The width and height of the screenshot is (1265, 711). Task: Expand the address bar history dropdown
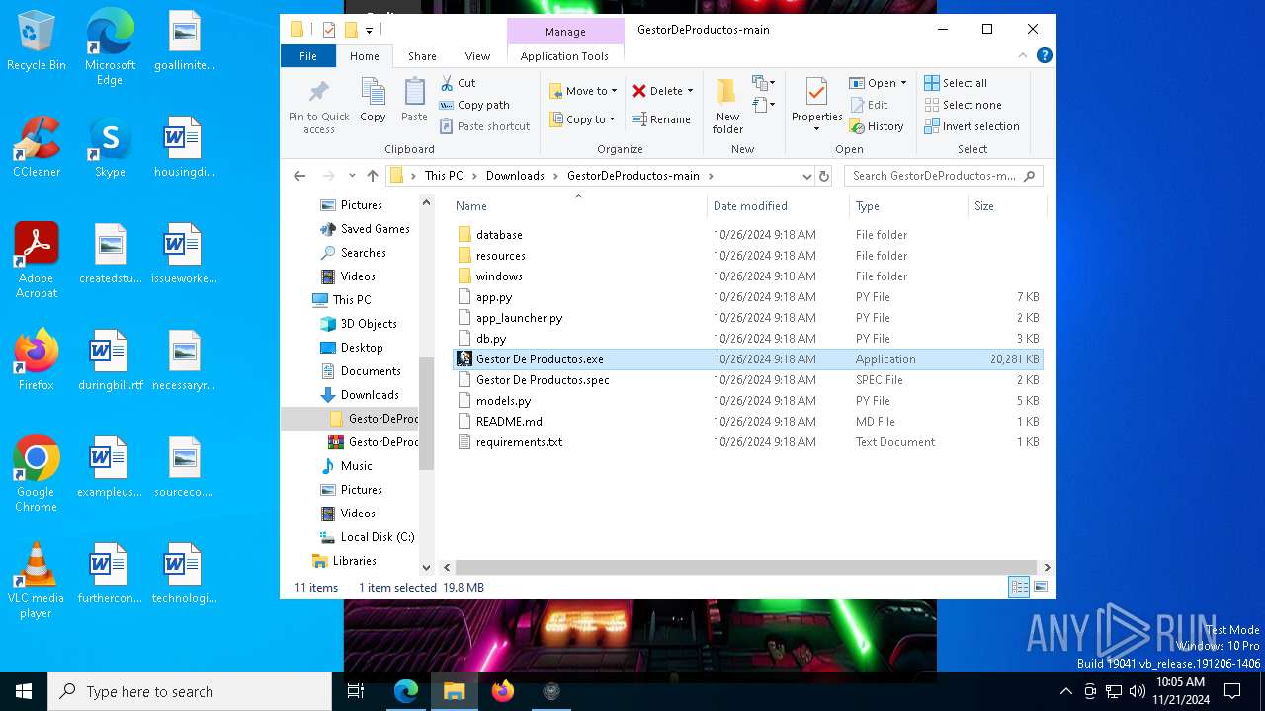coord(807,176)
